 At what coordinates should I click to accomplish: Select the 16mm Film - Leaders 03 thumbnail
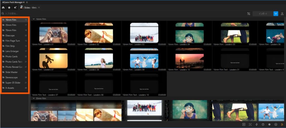point(144,34)
